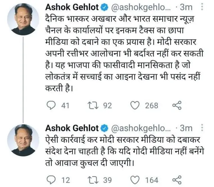Share the first Ashok Gehlot tweet
Screen dimensions: 214x187
pyautogui.click(x=176, y=106)
